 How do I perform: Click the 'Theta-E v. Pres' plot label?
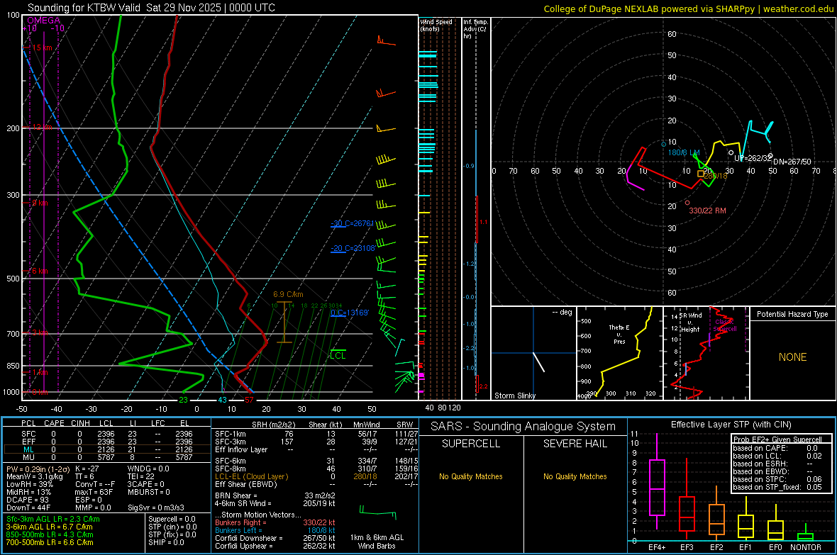(619, 334)
